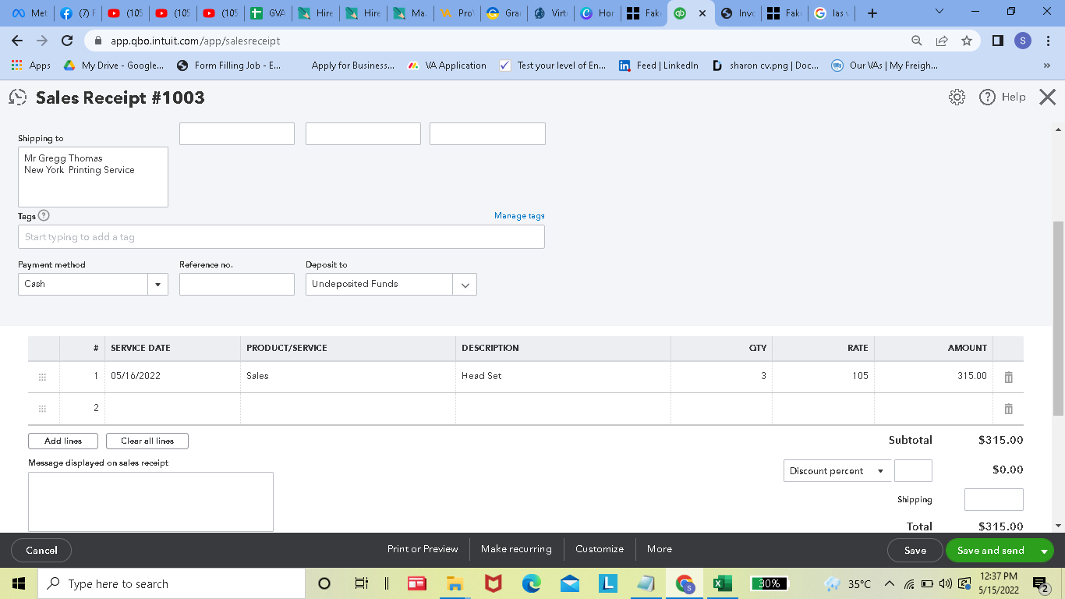Expand the Deposit to dropdown

[x=465, y=285]
